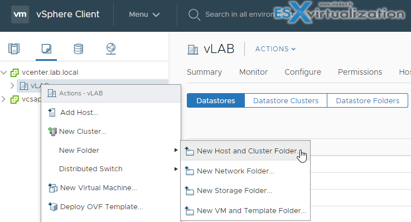
Task: Collapse the vcenter.lab.local tree node
Action: [x=4, y=73]
